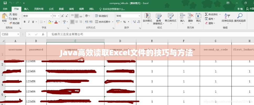Toggle italic formatting
This screenshot has height=105, width=254.
(29, 22)
